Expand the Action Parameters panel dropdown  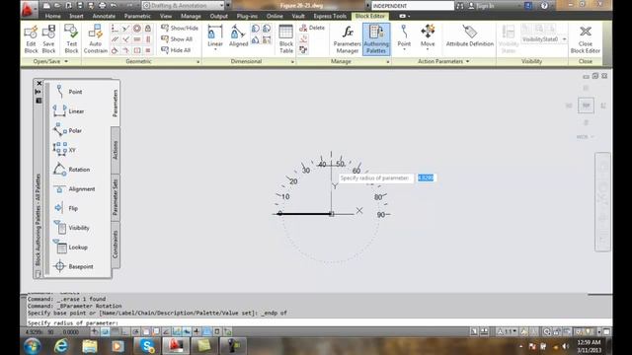(443, 61)
